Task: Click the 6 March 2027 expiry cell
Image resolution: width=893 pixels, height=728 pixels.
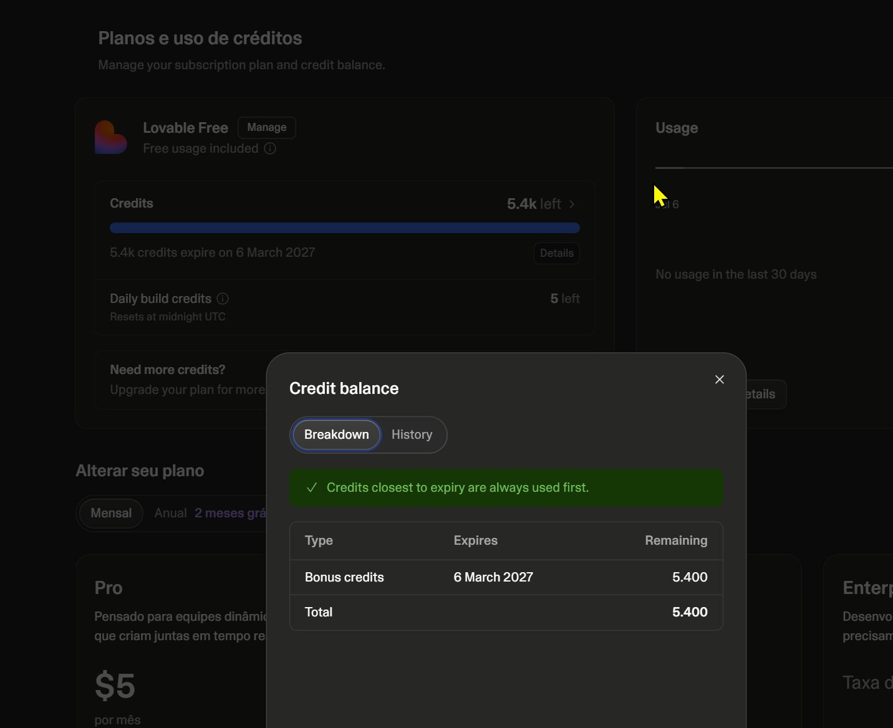Action: point(493,577)
